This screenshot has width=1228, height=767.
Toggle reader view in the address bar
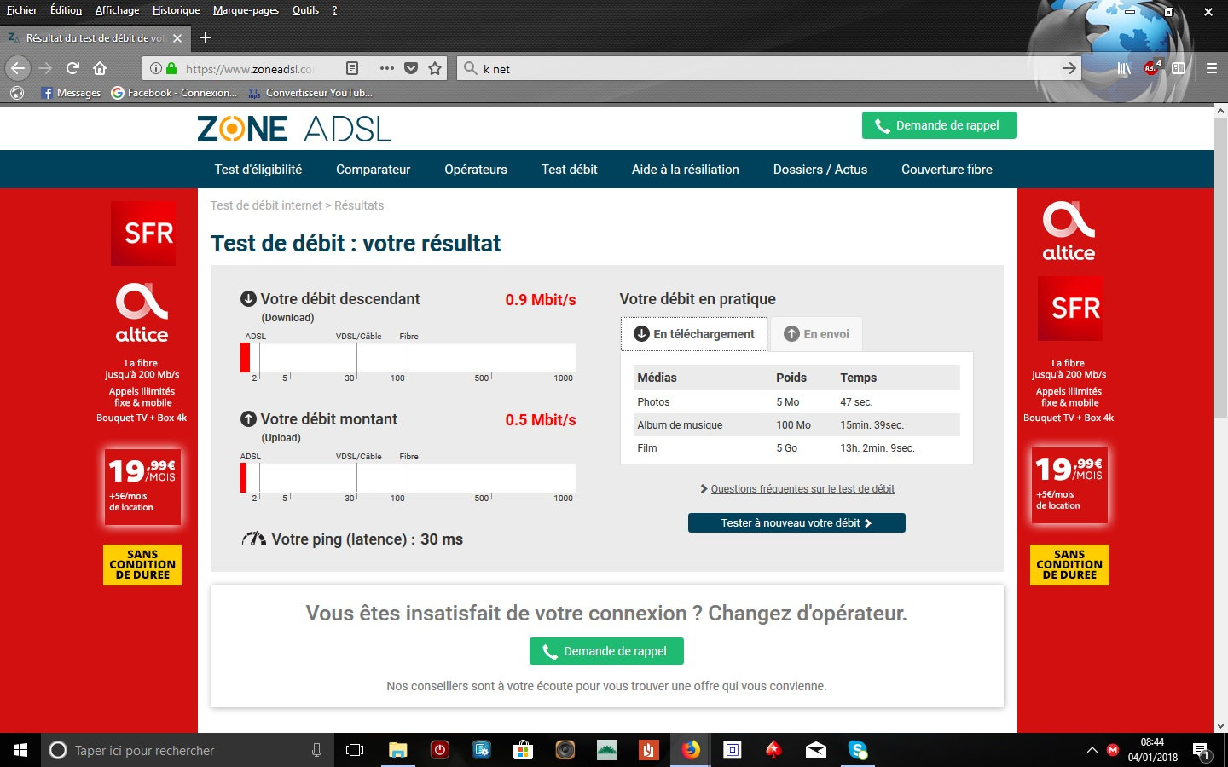352,68
